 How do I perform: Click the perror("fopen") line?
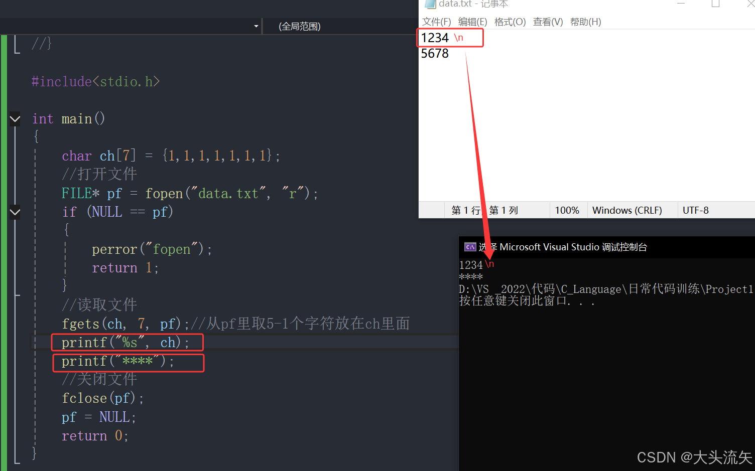click(152, 249)
